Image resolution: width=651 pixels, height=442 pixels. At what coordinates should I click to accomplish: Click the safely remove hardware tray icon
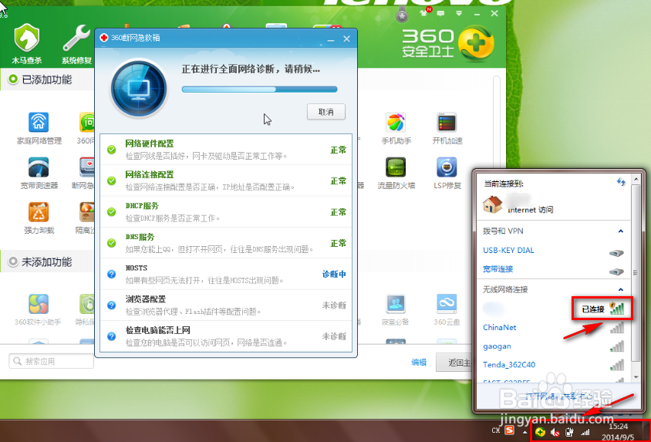pyautogui.click(x=569, y=432)
